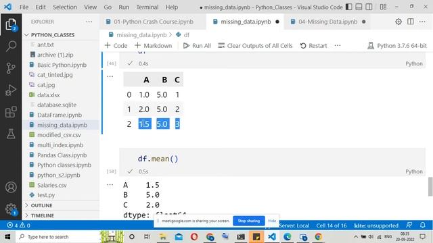Open editor more actions ellipsis
This screenshot has width=433, height=243.
tap(422, 22)
